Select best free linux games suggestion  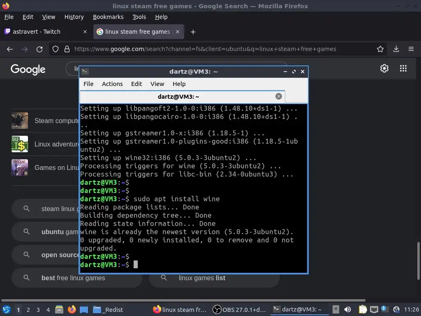(77, 278)
